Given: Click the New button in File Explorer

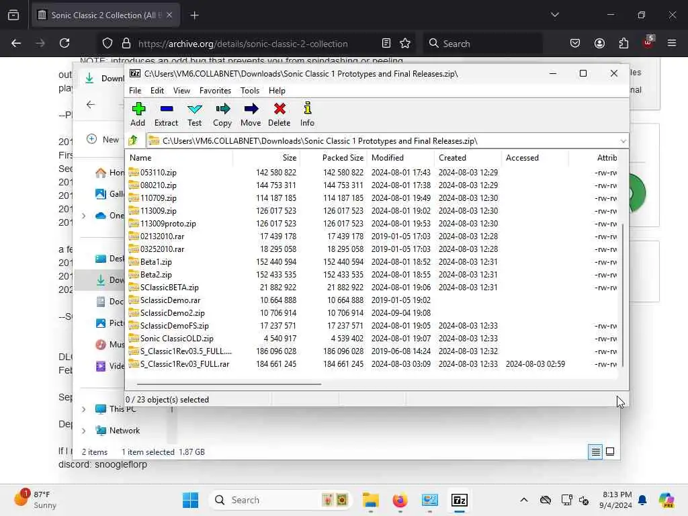Looking at the screenshot, I should [103, 139].
